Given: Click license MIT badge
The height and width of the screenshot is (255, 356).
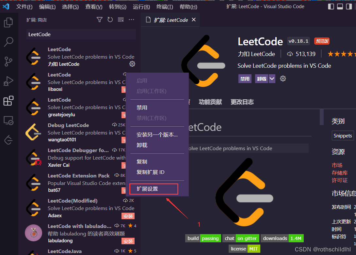Looking at the screenshot, I should 244,249.
